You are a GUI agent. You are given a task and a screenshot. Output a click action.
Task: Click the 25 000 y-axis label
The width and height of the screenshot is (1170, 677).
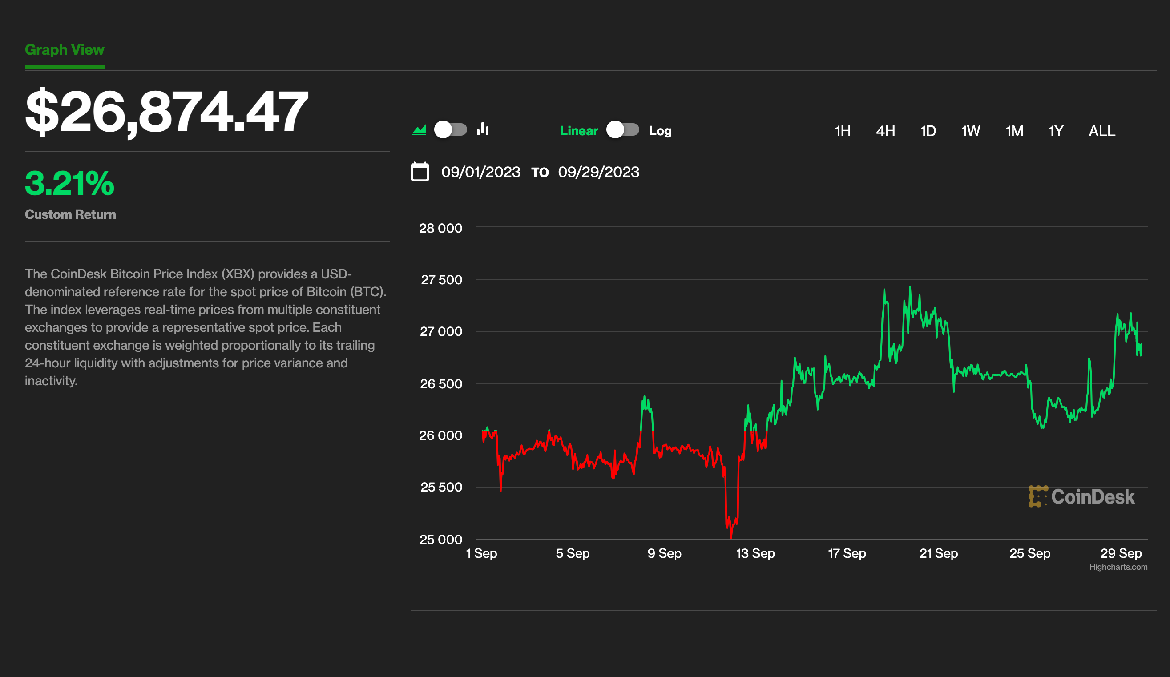441,540
